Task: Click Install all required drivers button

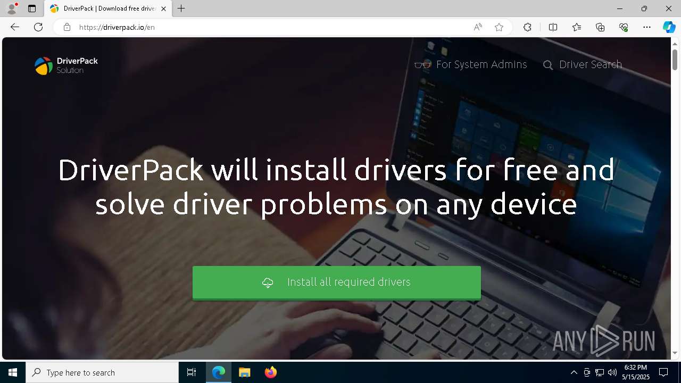Action: (x=336, y=282)
